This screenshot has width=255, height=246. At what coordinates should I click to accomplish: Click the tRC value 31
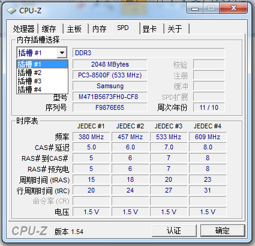point(208,190)
